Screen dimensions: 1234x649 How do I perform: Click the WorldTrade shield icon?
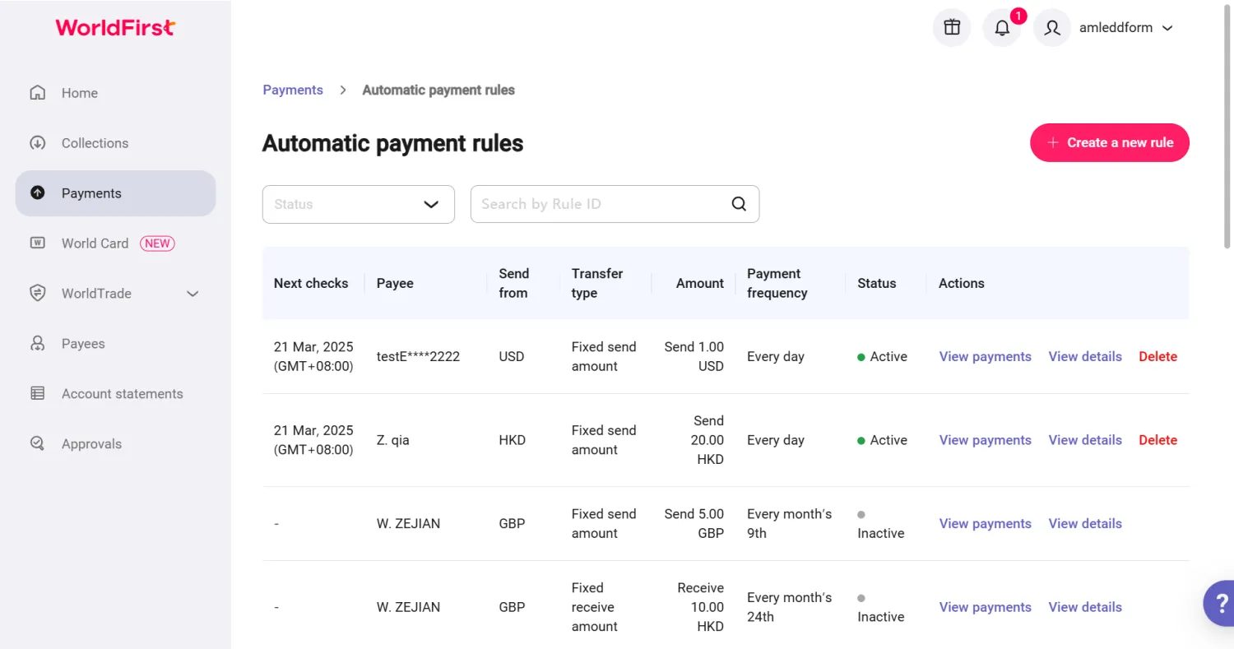[x=37, y=294]
